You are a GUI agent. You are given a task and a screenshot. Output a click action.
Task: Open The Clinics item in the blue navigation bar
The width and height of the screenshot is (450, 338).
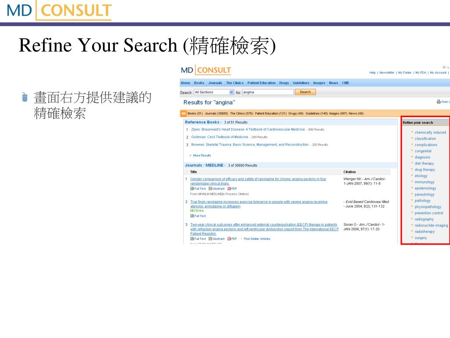pyautogui.click(x=235, y=83)
